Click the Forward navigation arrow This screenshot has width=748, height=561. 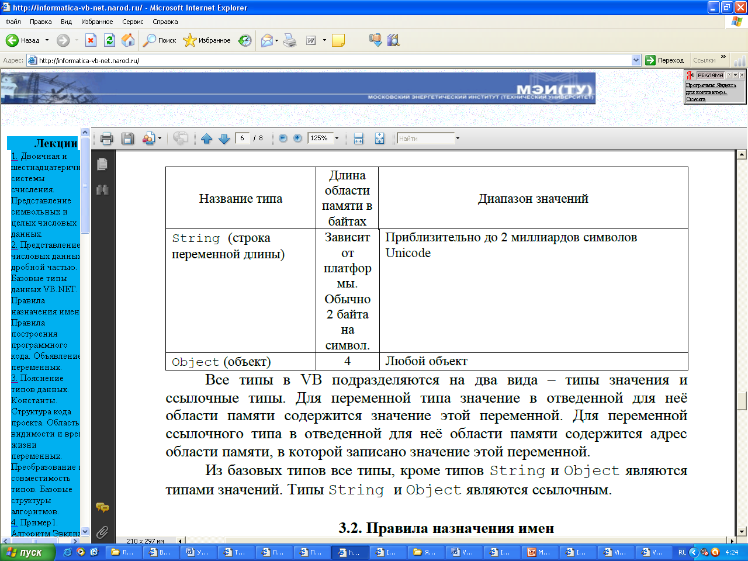click(63, 40)
